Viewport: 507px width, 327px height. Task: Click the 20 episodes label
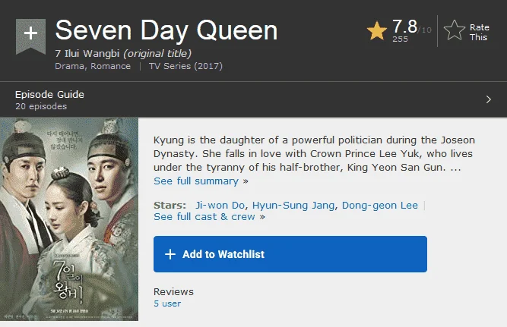(x=41, y=106)
